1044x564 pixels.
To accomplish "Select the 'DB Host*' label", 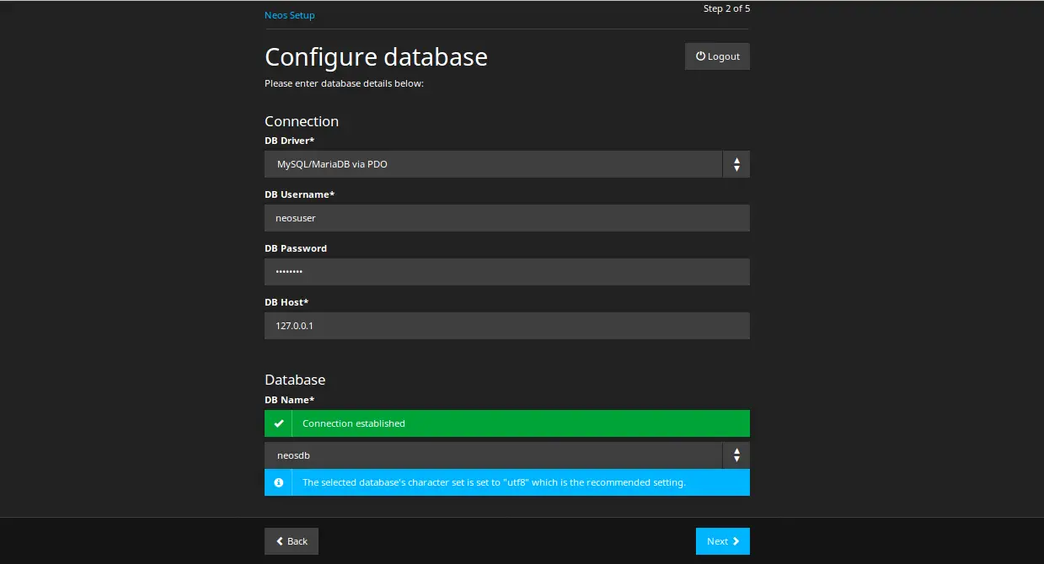I will pos(286,302).
